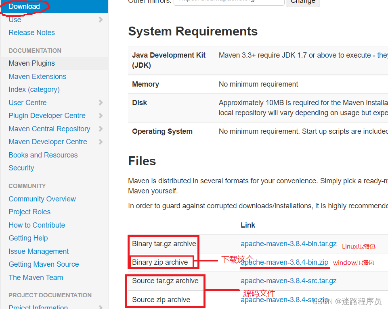Click the Binary zip archive cell

[x=160, y=262]
